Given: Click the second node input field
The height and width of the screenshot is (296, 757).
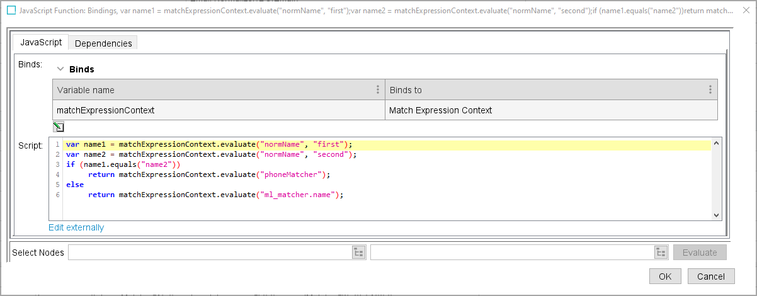Looking at the screenshot, I should click(x=511, y=253).
